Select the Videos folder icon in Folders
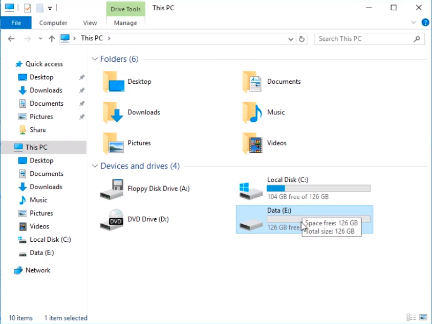The height and width of the screenshot is (324, 432). [x=252, y=143]
